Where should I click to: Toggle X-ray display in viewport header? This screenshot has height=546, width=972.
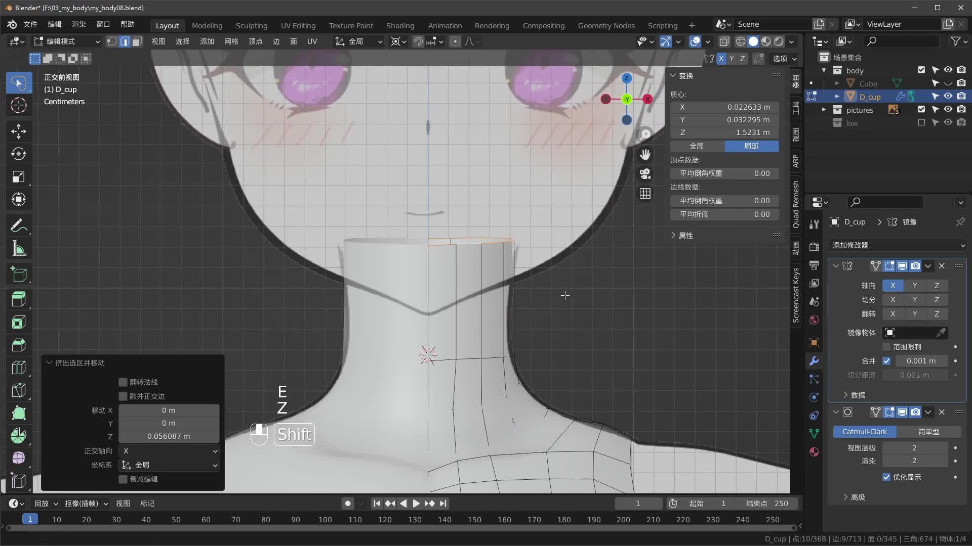click(x=724, y=41)
